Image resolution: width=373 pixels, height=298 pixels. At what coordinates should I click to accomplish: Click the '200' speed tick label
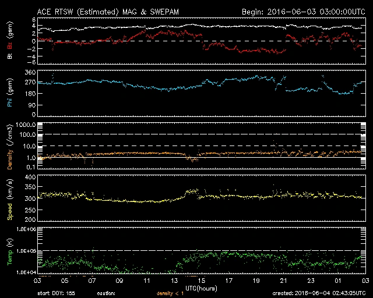(30, 219)
